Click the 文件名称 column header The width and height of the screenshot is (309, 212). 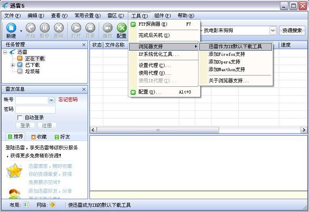pyautogui.click(x=116, y=45)
